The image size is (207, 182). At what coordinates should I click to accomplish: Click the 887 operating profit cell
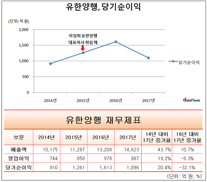pos(135,159)
